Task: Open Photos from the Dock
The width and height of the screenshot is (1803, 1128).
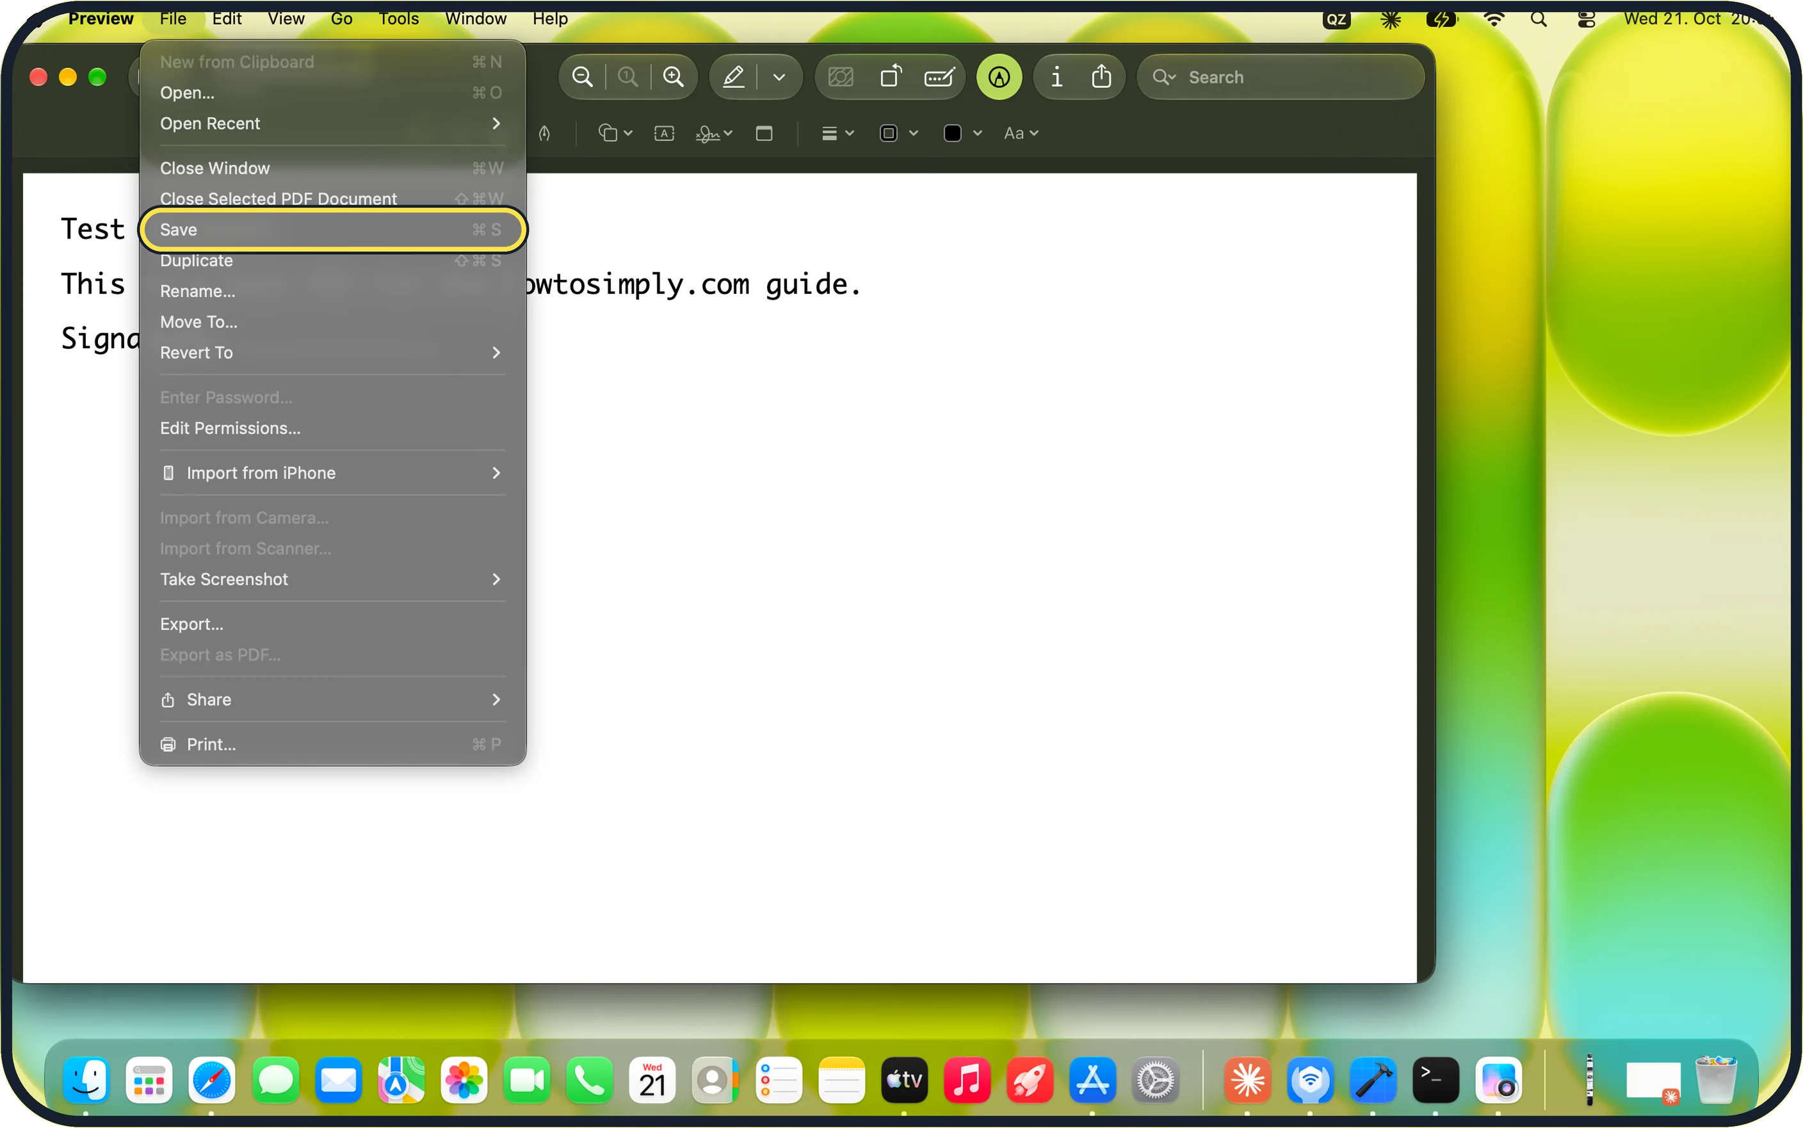Action: [464, 1080]
